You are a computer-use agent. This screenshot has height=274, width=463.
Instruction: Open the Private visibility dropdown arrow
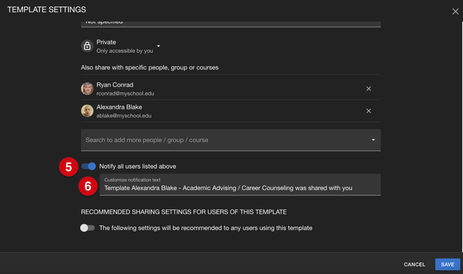(158, 46)
